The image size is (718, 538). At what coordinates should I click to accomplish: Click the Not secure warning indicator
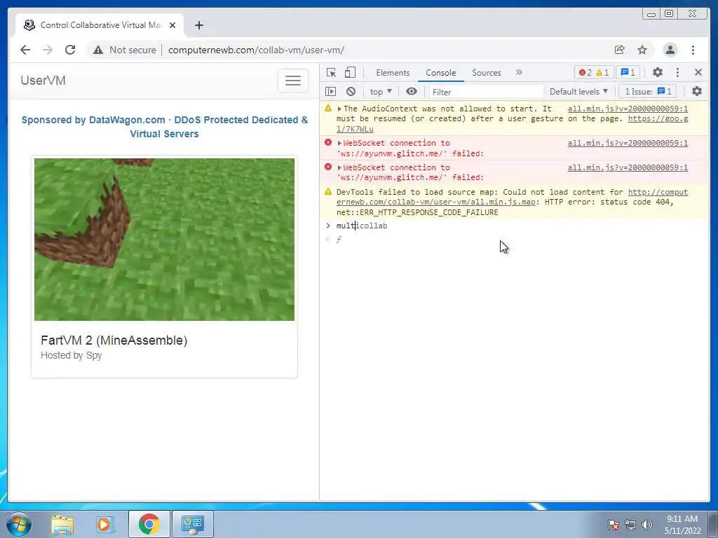pos(125,50)
